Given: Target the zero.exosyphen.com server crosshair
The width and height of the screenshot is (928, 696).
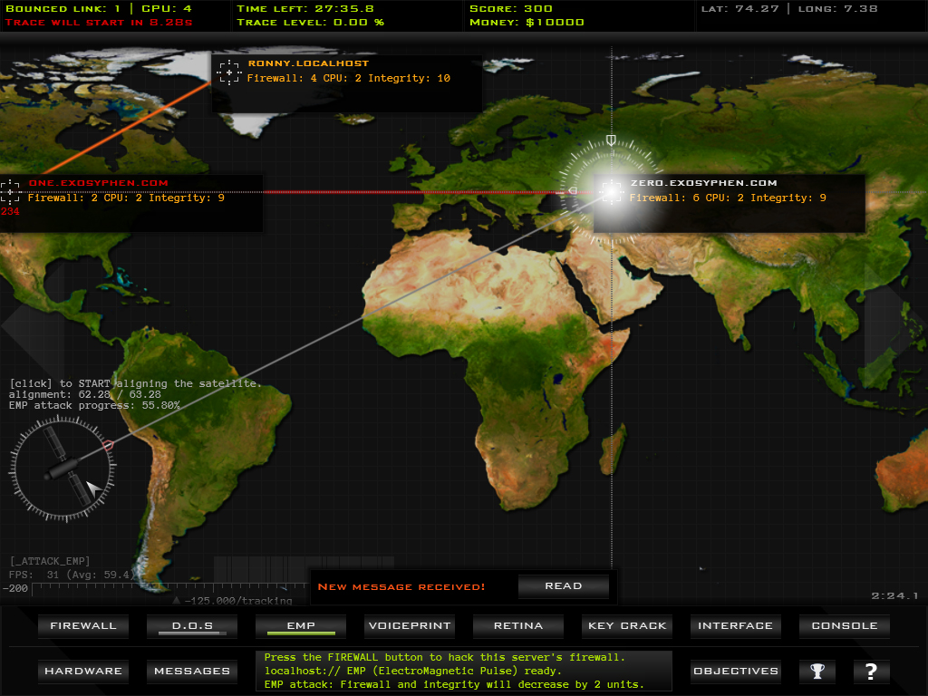Looking at the screenshot, I should (x=611, y=190).
